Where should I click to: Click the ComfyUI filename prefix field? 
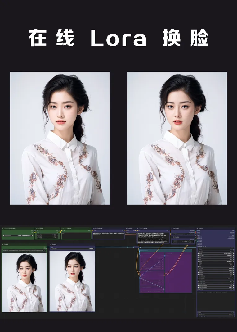pyautogui.click(x=71, y=248)
